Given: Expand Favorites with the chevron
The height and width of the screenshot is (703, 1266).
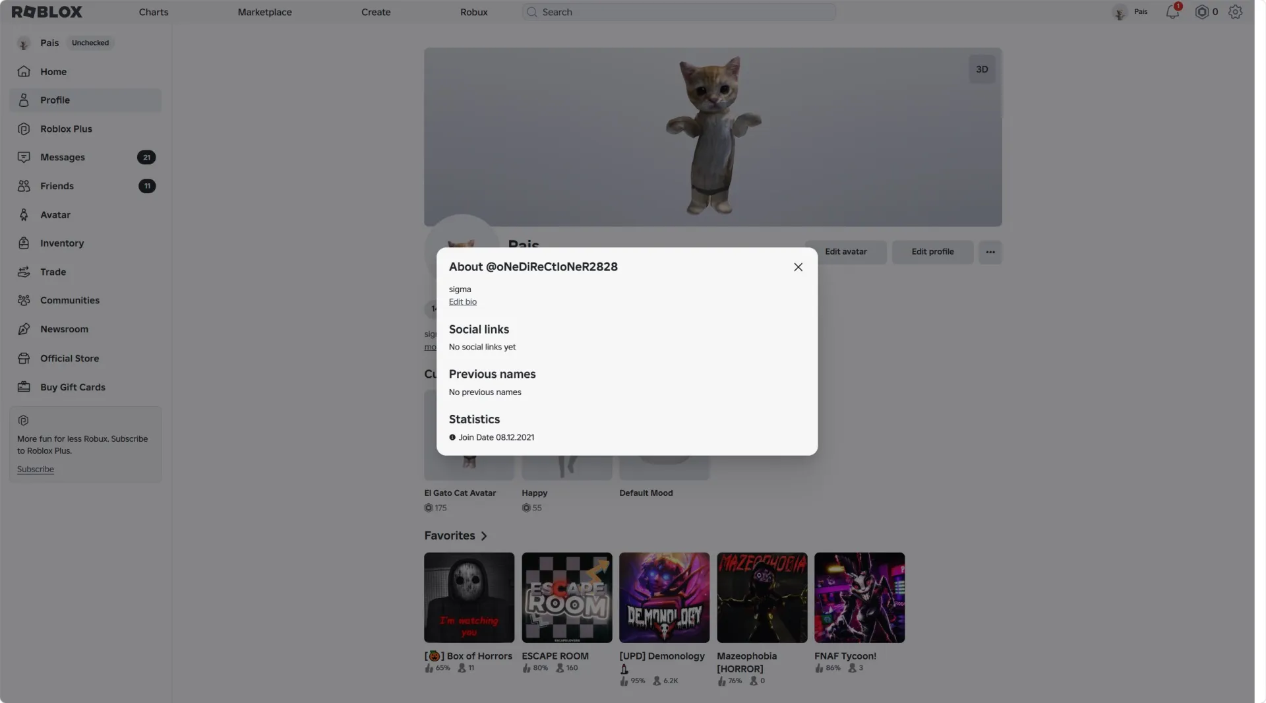Looking at the screenshot, I should coord(484,536).
